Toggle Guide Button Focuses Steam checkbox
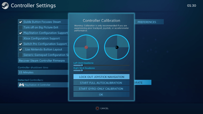The width and height of the screenshot is (203, 114). click(x=21, y=22)
